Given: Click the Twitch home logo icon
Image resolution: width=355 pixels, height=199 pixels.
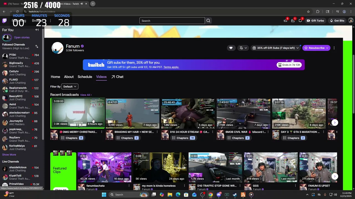Looking at the screenshot, I should 4,21.
